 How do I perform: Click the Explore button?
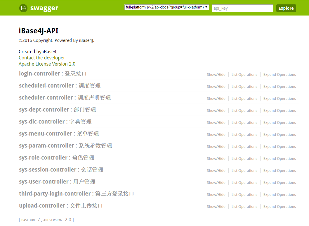pos(286,8)
